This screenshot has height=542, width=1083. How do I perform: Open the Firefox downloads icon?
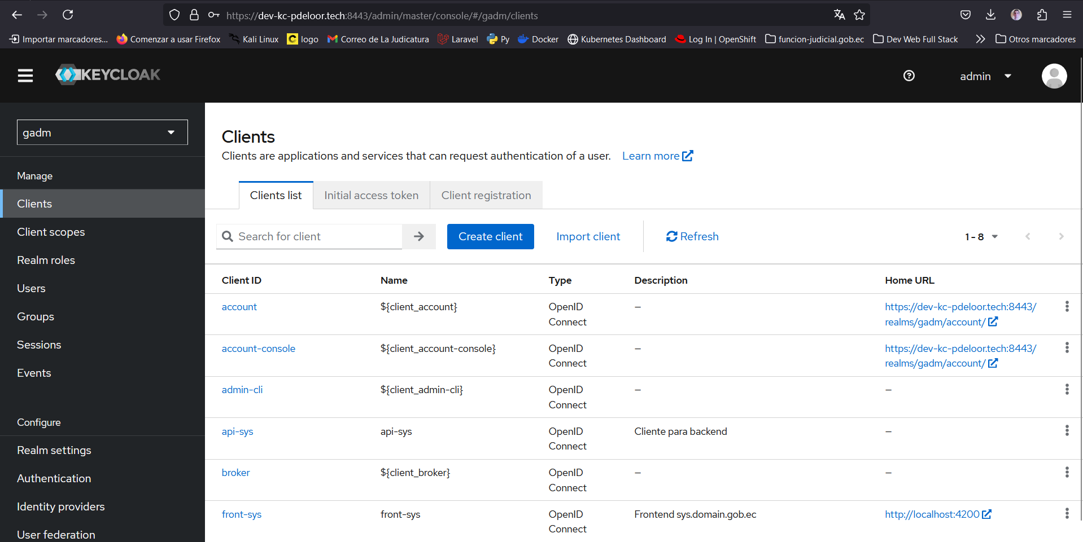(x=990, y=15)
